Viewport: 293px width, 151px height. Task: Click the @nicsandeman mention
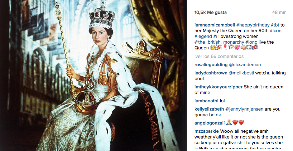click(246, 65)
